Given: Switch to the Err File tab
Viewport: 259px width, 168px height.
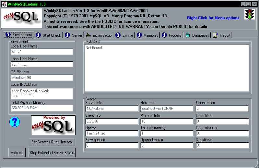Looking at the screenshot, I should click(x=124, y=35).
